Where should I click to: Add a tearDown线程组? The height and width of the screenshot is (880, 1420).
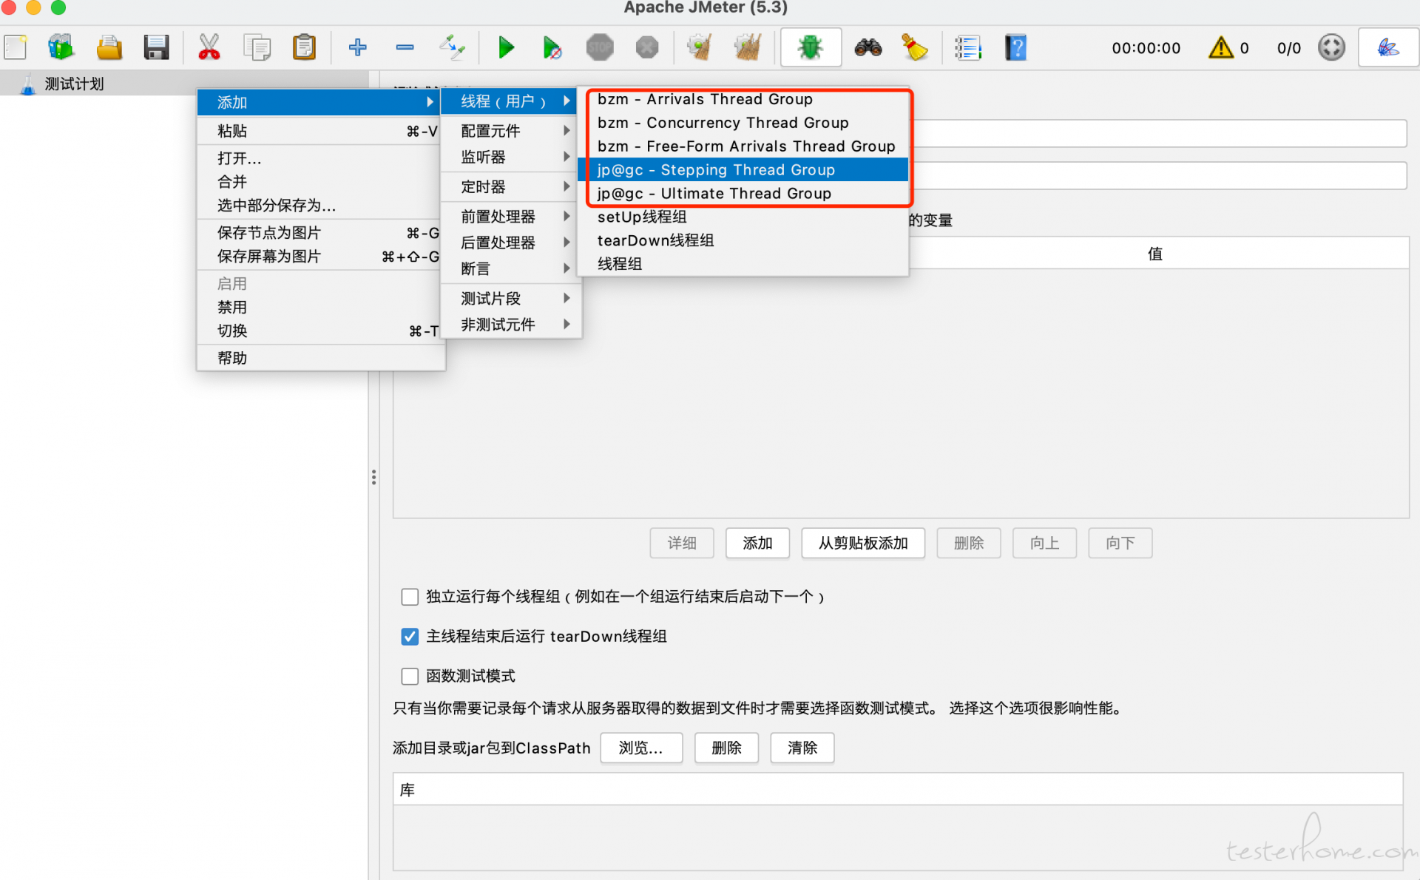pyautogui.click(x=743, y=241)
